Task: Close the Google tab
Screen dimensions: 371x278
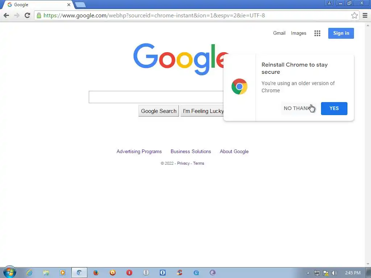Action: click(68, 5)
